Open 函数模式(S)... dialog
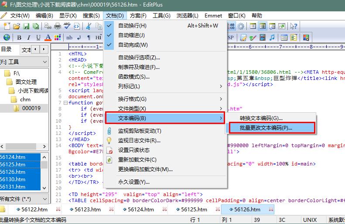The height and width of the screenshot is (224, 345). point(165,77)
